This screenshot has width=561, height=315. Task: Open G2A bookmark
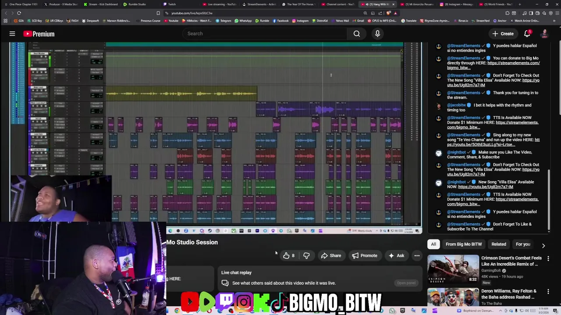click(19, 21)
